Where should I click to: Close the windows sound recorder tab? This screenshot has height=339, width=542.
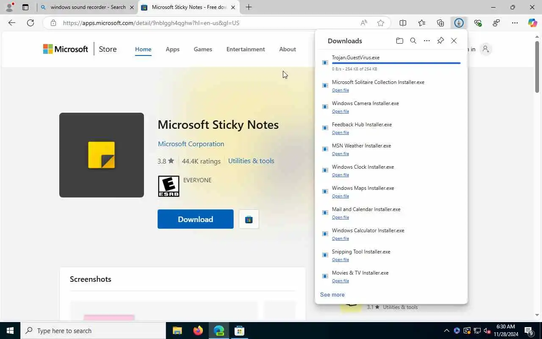tap(132, 7)
